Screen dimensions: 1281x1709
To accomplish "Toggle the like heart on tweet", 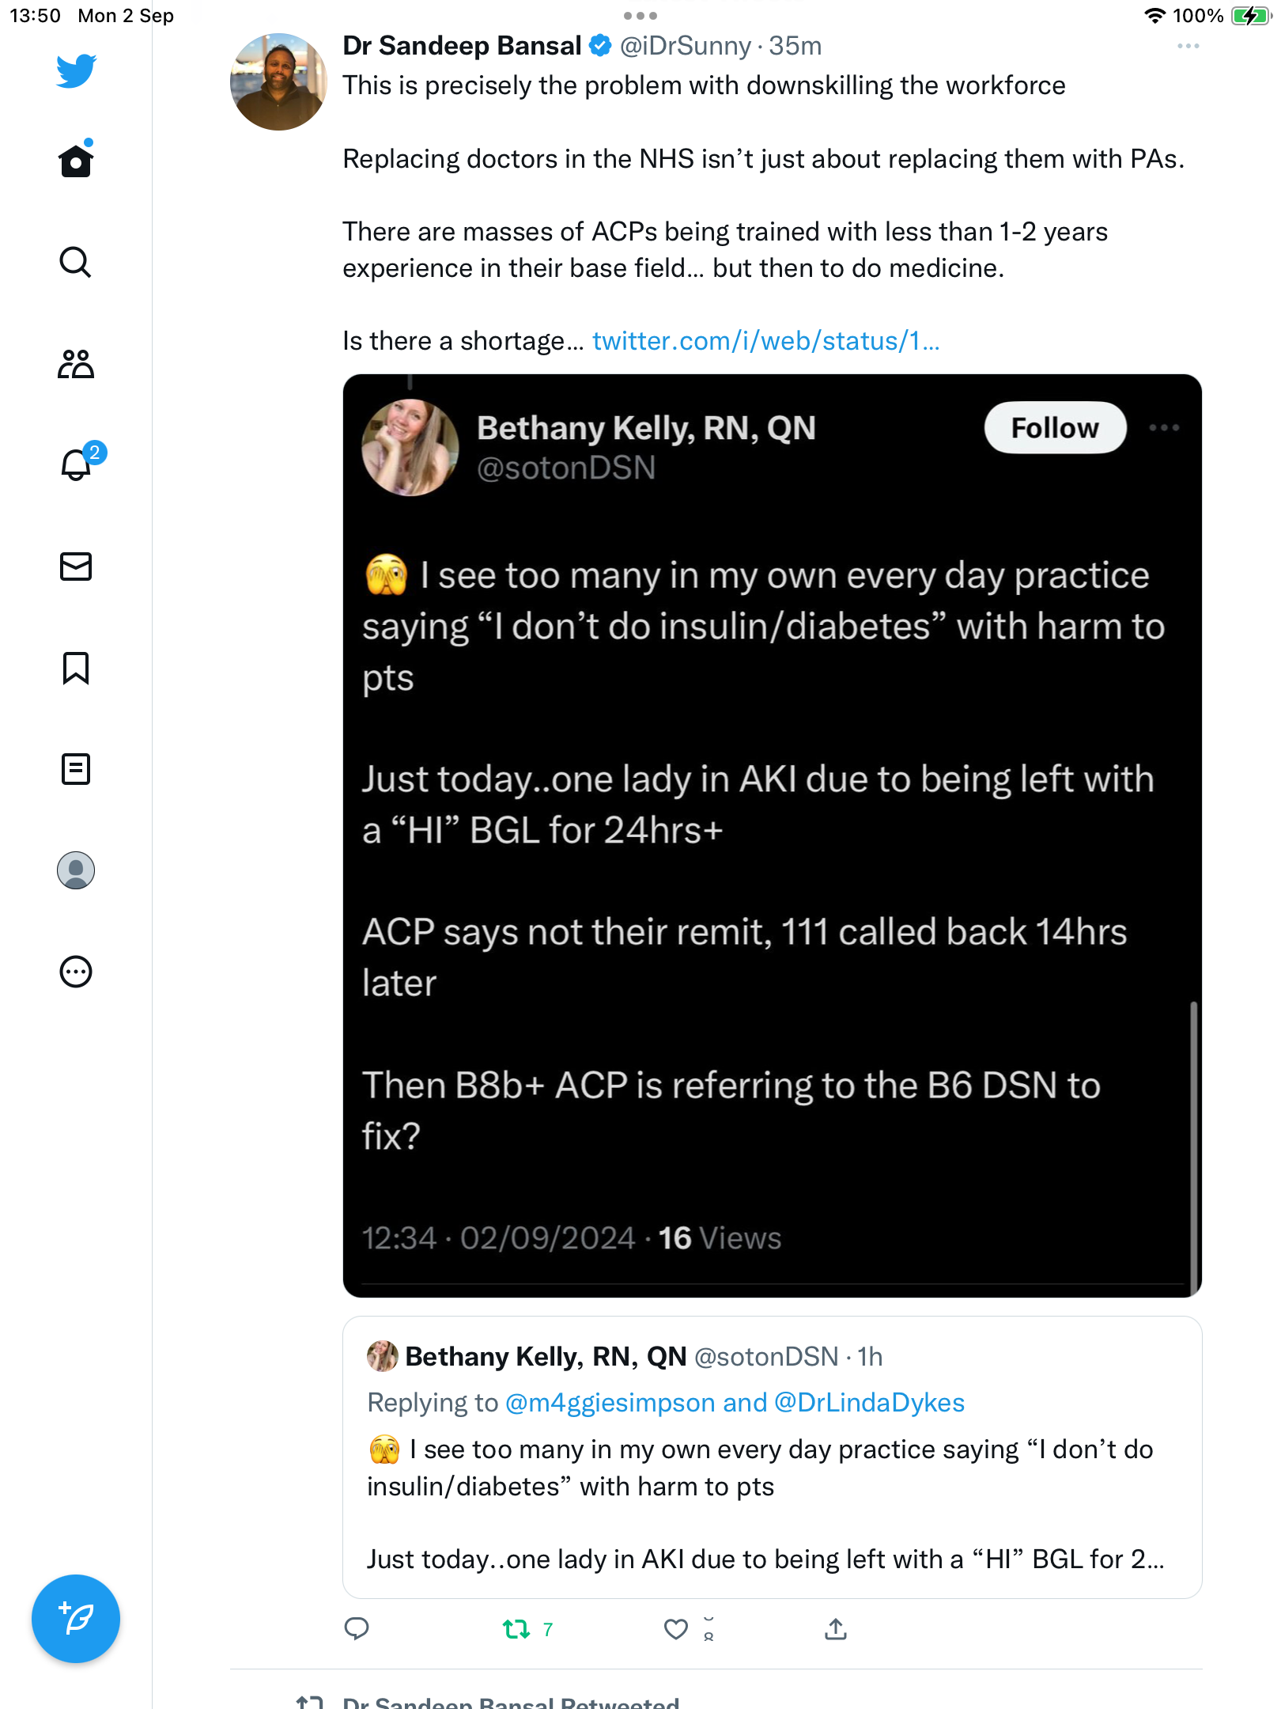I will click(x=675, y=1629).
